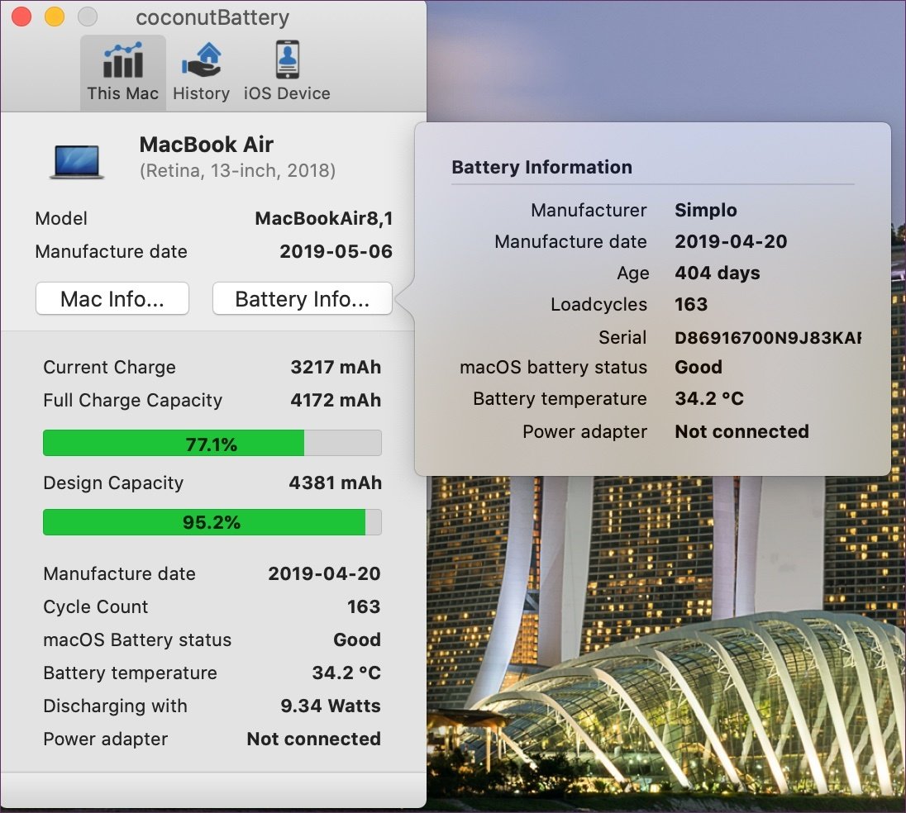This screenshot has width=906, height=813.
Task: Click the 77.1% current charge bar
Action: point(212,444)
